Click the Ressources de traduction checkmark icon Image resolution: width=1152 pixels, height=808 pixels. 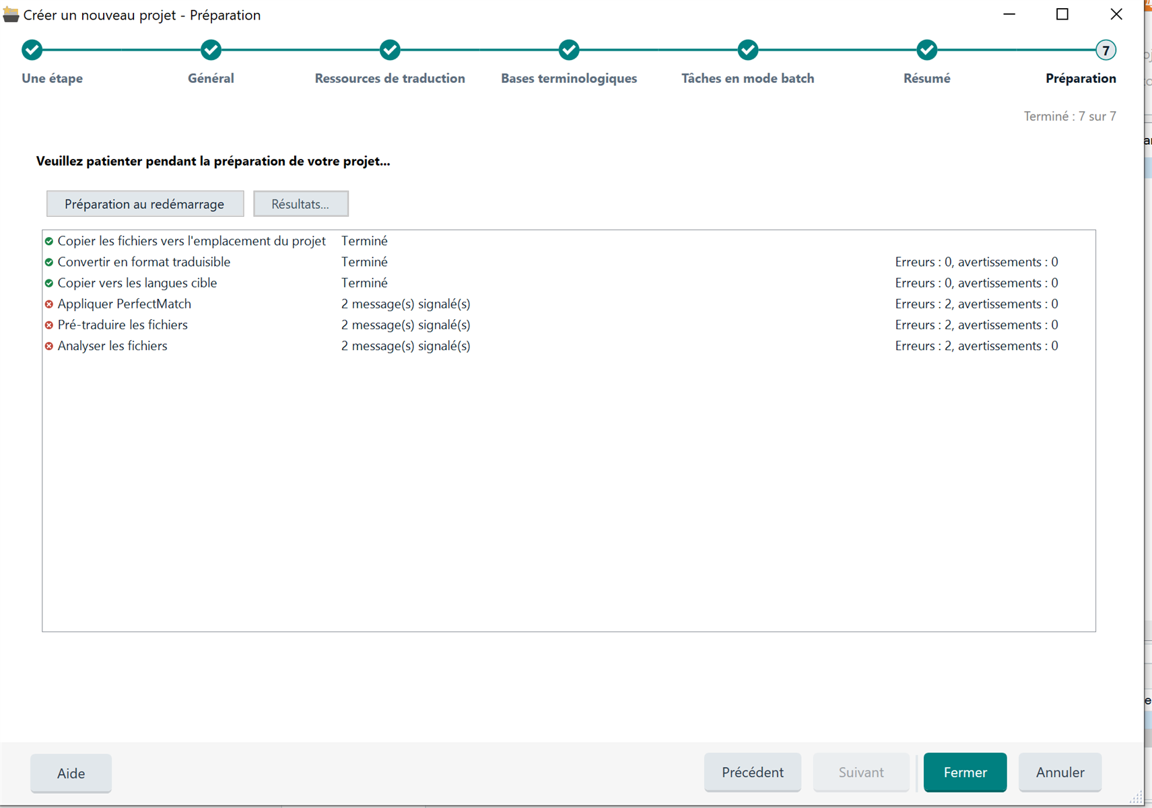390,49
